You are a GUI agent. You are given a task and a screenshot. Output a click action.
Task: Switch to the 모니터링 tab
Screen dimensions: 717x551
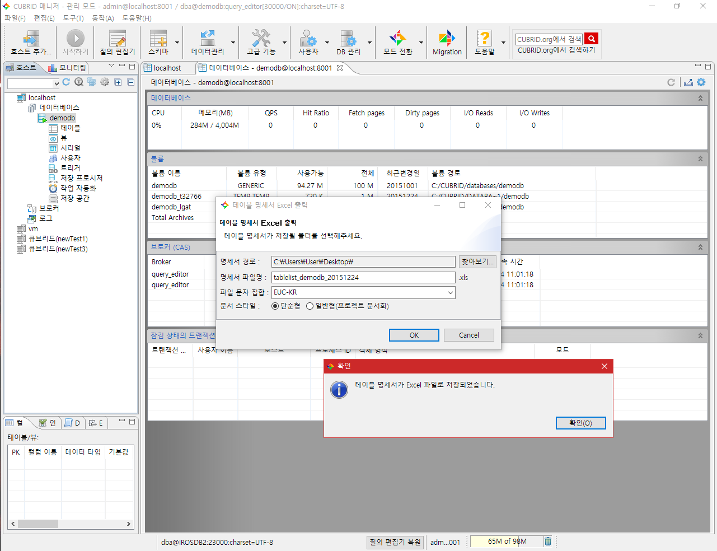[67, 68]
